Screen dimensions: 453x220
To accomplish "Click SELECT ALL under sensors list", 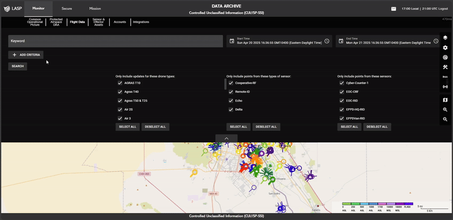I will pos(349,127).
